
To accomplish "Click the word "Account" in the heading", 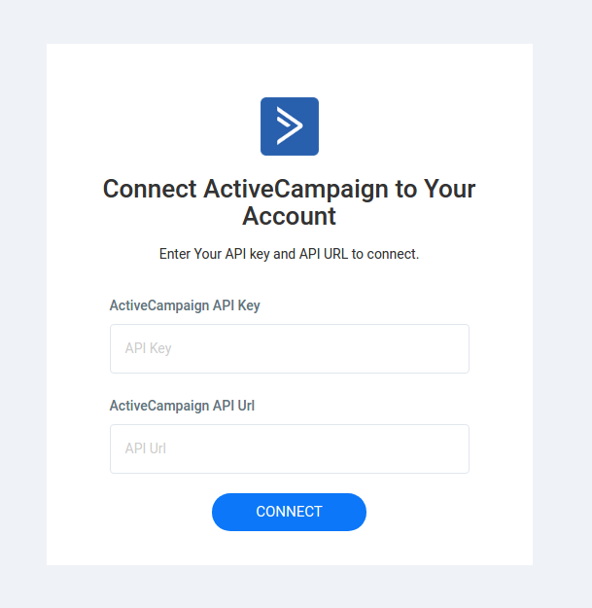I will [290, 216].
